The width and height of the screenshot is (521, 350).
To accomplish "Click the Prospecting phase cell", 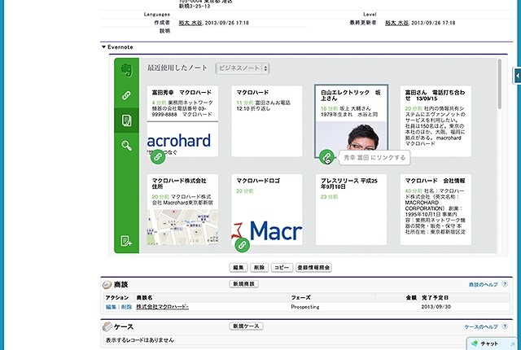I will [305, 307].
